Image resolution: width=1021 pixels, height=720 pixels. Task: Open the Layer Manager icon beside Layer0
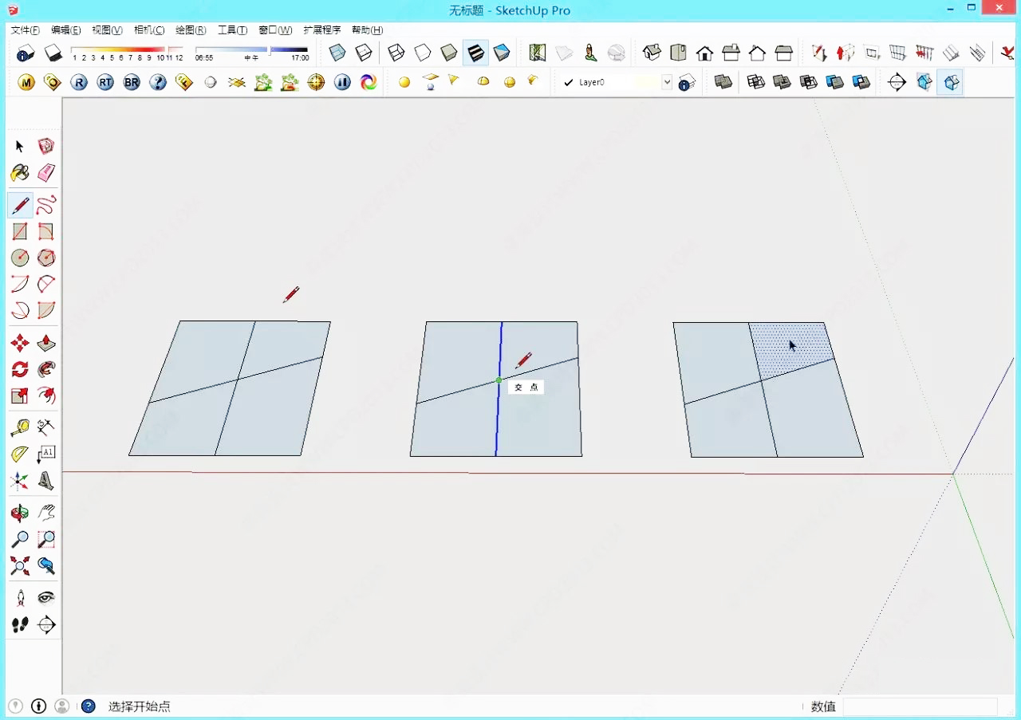[x=687, y=82]
